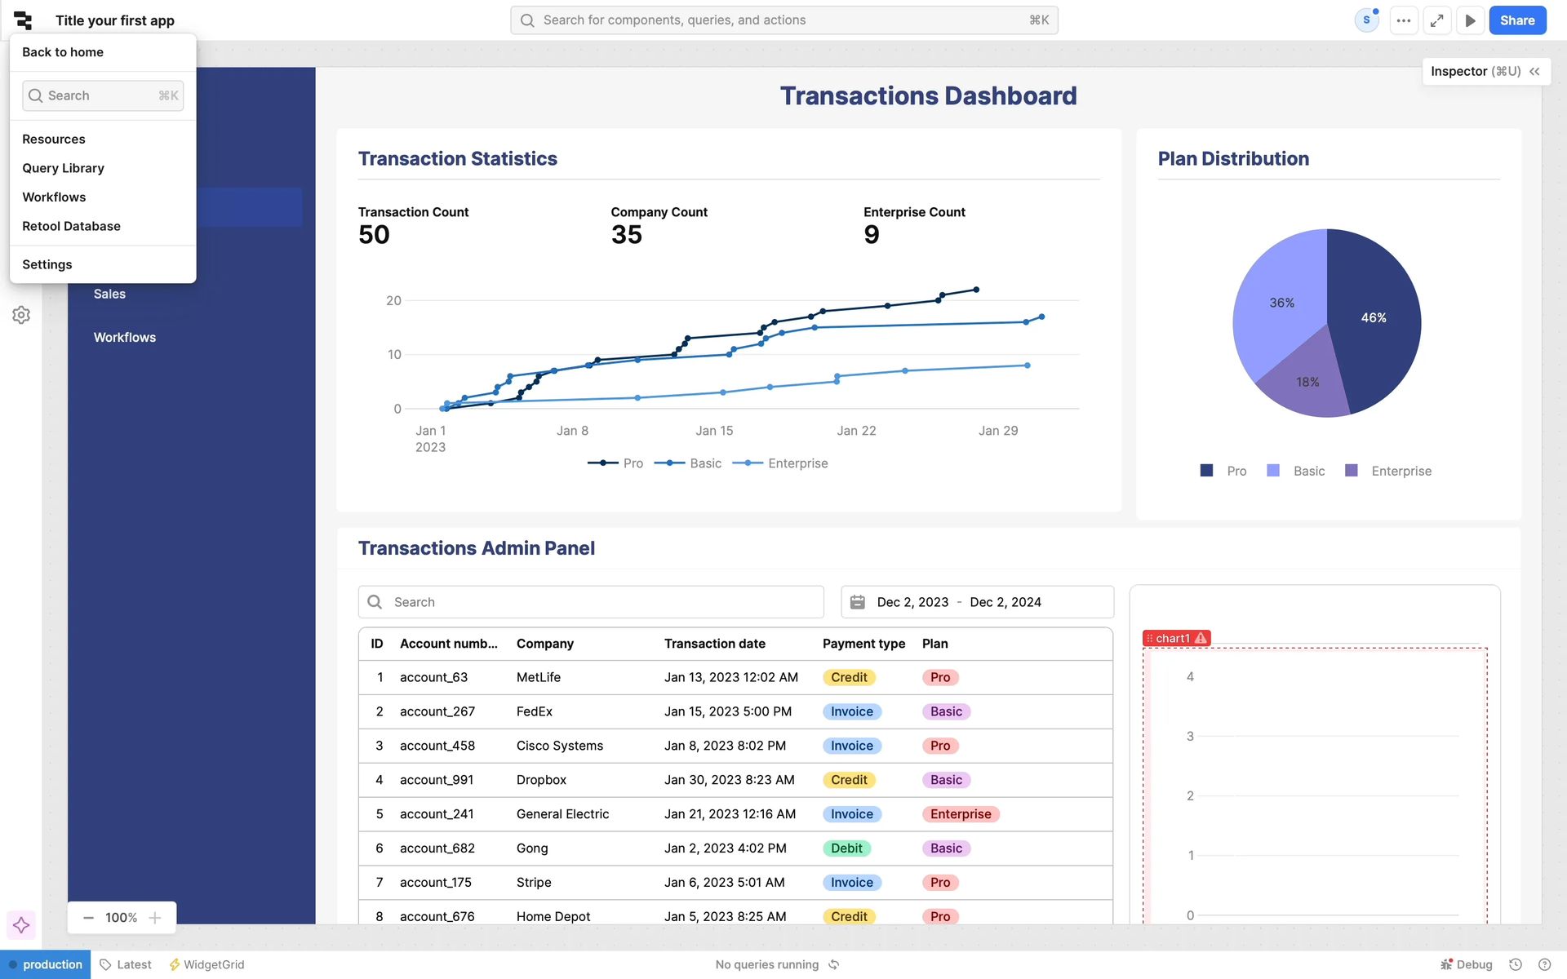The height and width of the screenshot is (979, 1567).
Task: Open Resources from the menu
Action: tap(54, 139)
